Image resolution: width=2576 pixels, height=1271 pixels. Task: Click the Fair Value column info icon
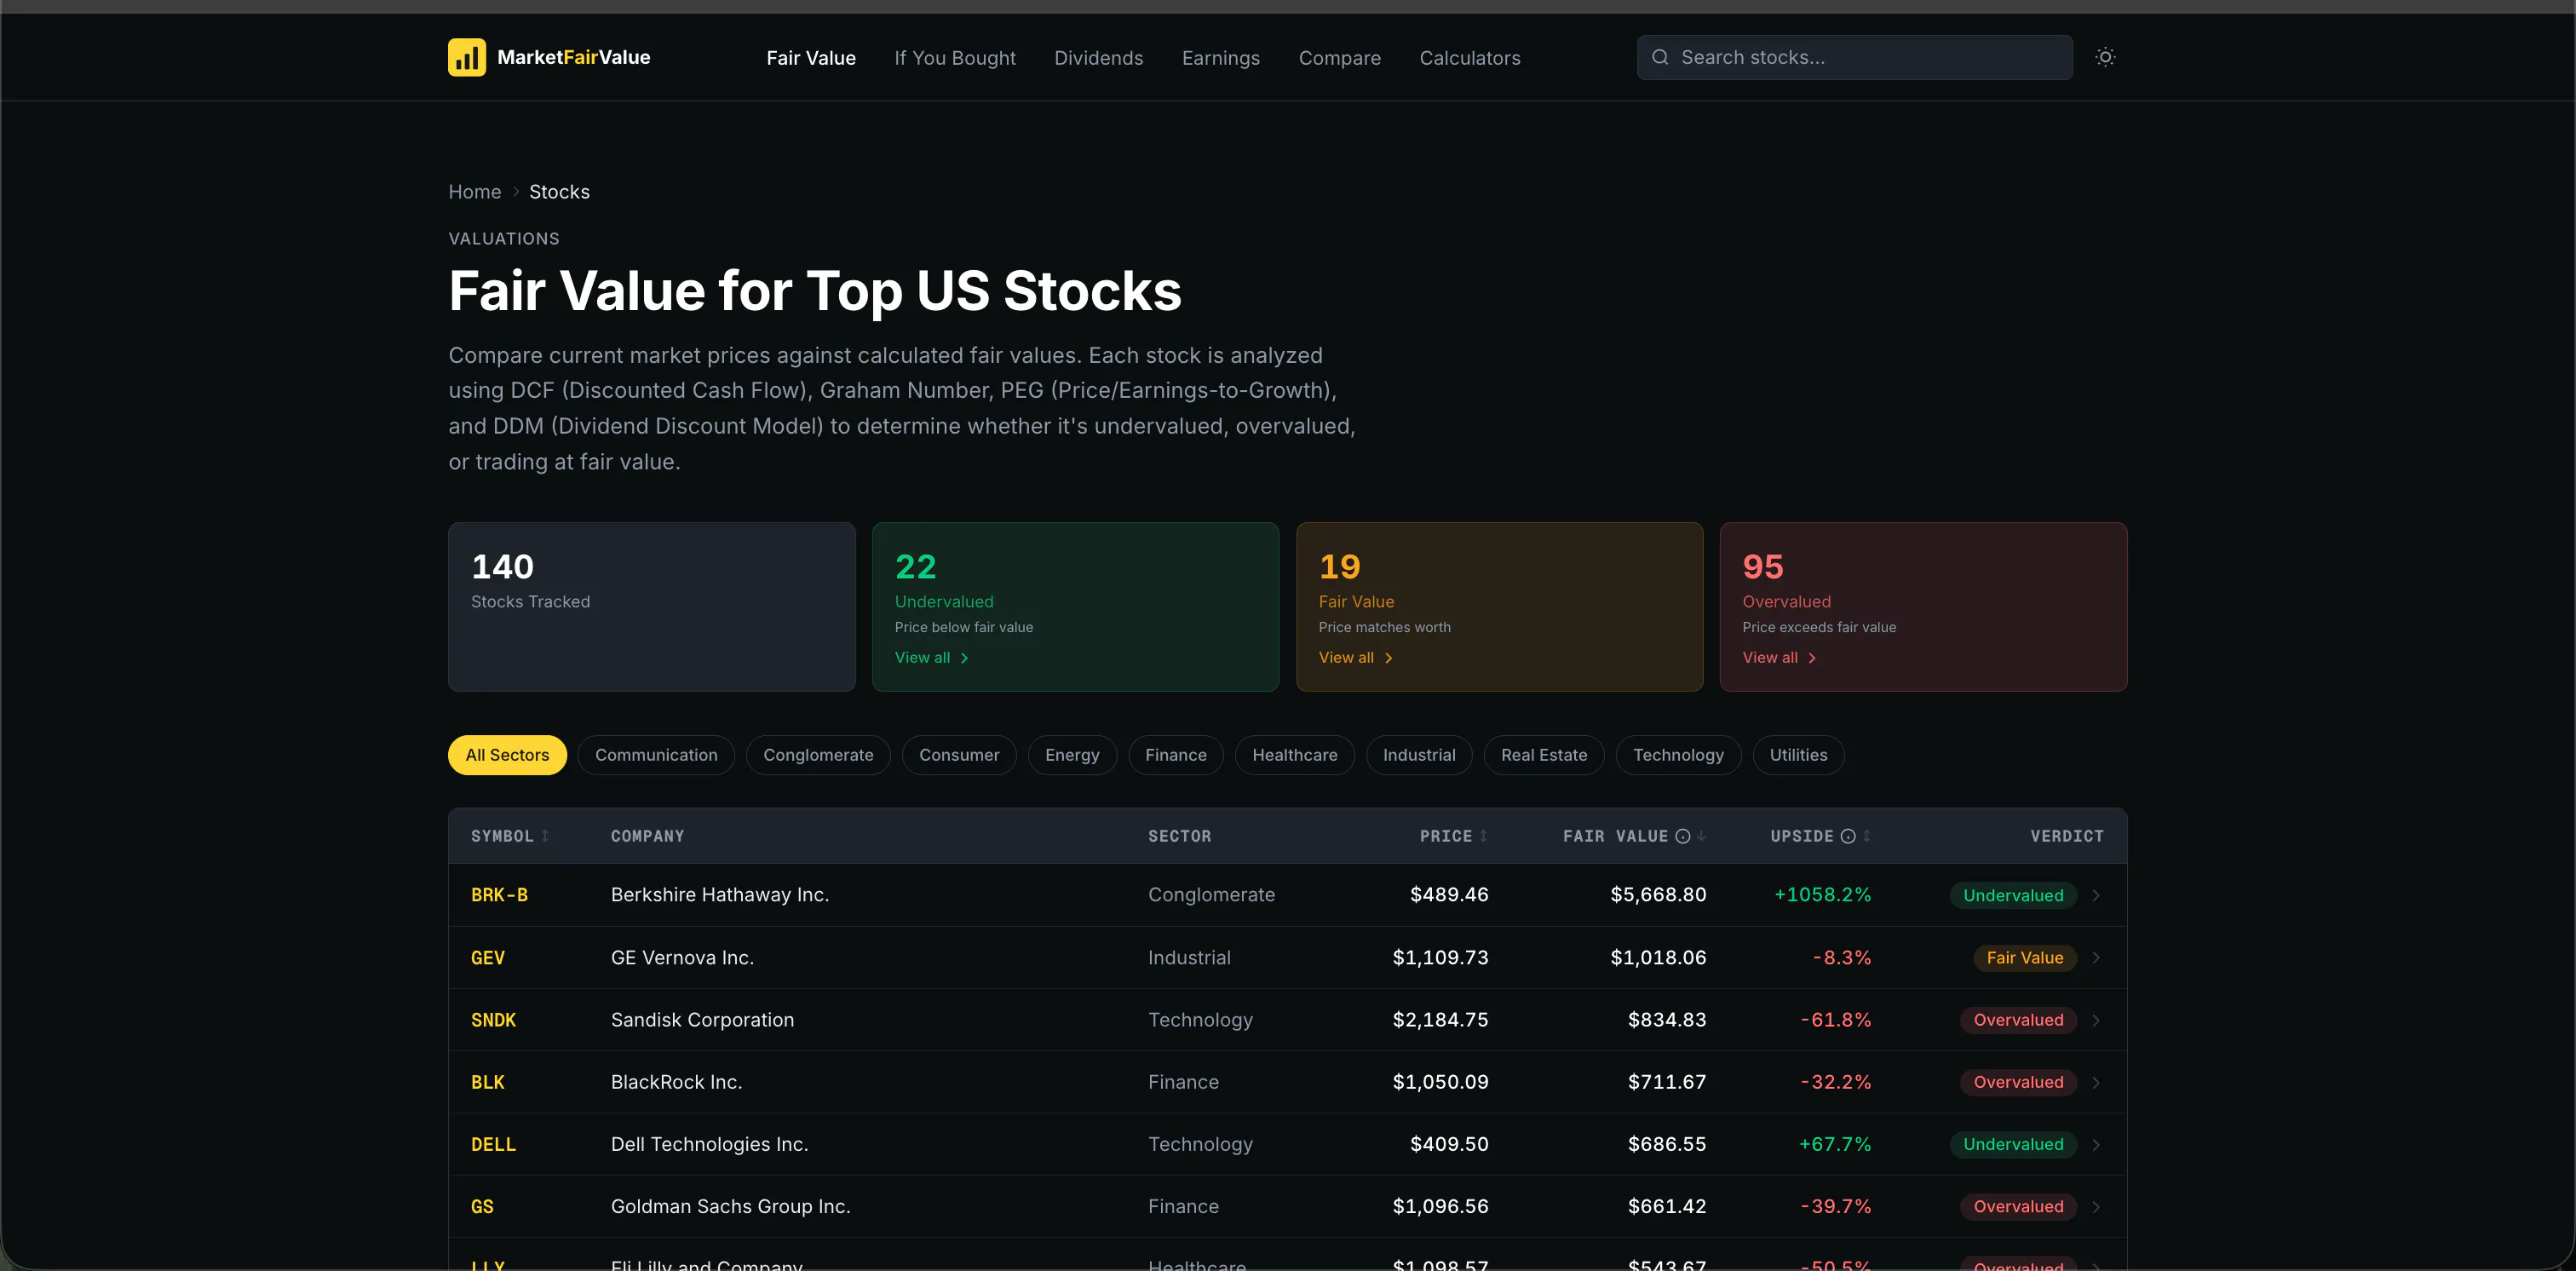point(1683,836)
